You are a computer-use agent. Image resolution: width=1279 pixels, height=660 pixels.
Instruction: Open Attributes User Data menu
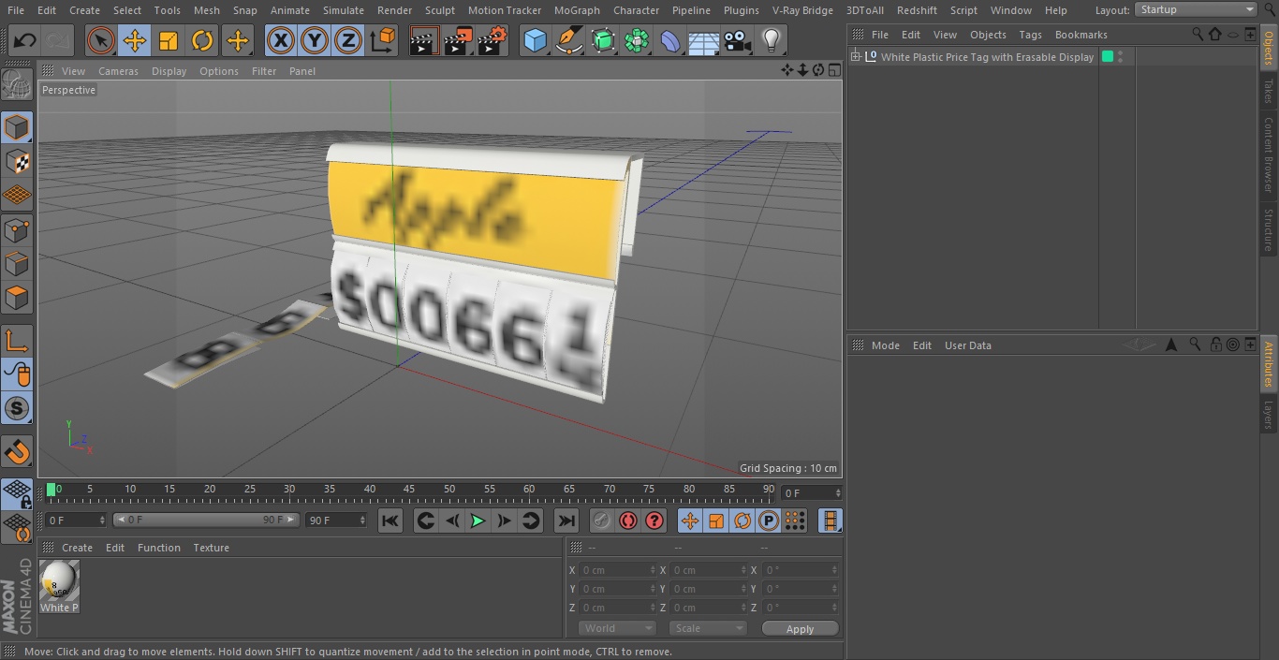967,345
